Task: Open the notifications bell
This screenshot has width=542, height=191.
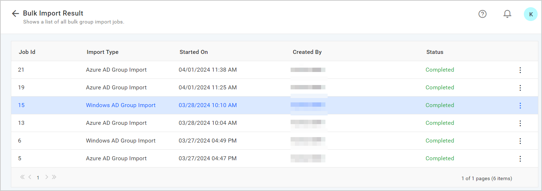Action: (x=507, y=14)
